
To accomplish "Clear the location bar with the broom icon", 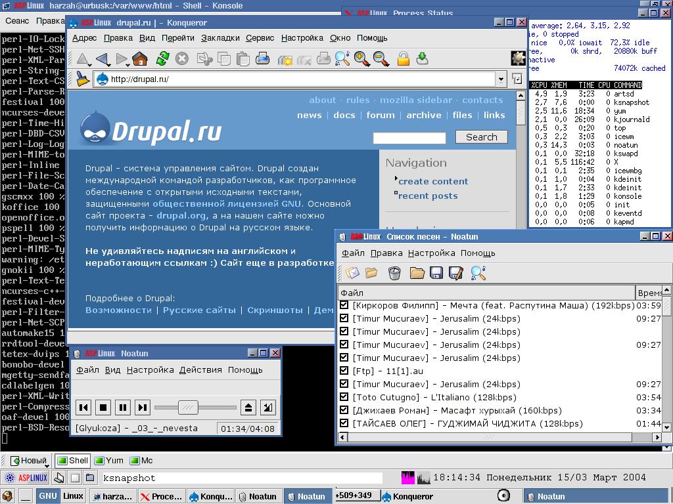I will [82, 79].
